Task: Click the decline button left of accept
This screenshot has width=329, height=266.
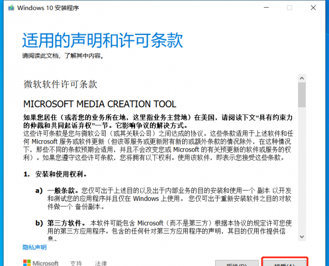Action: coord(237,263)
